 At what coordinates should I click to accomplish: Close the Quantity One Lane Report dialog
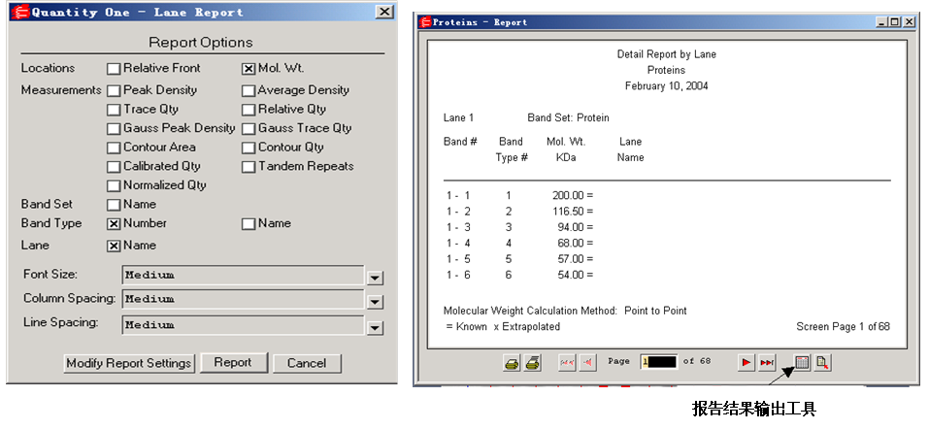pyautogui.click(x=384, y=12)
